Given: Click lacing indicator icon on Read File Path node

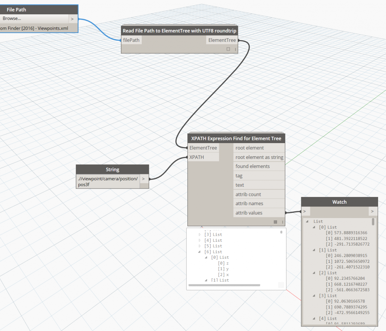Looking at the screenshot, I should coord(236,49).
